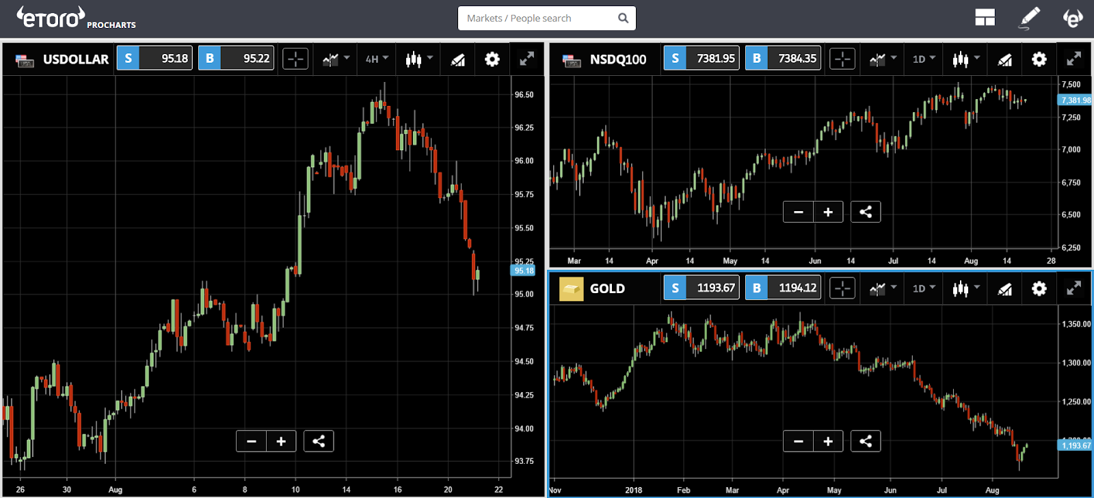1094x498 pixels.
Task: Open NSDQ100 1D timeframe dropdown
Action: point(924,59)
